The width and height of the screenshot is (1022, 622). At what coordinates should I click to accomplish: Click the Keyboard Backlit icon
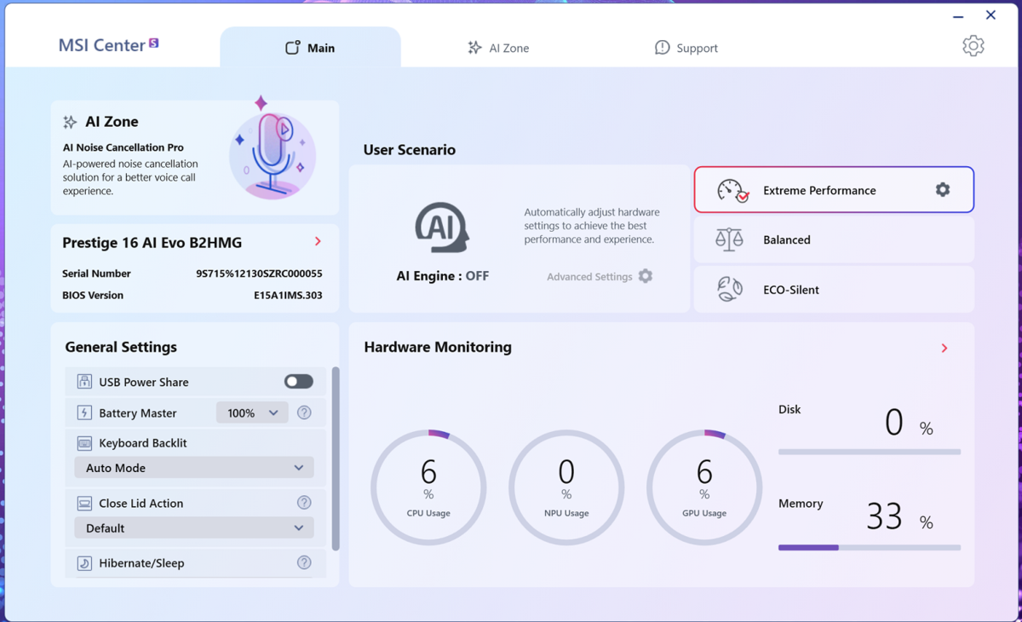coord(84,443)
